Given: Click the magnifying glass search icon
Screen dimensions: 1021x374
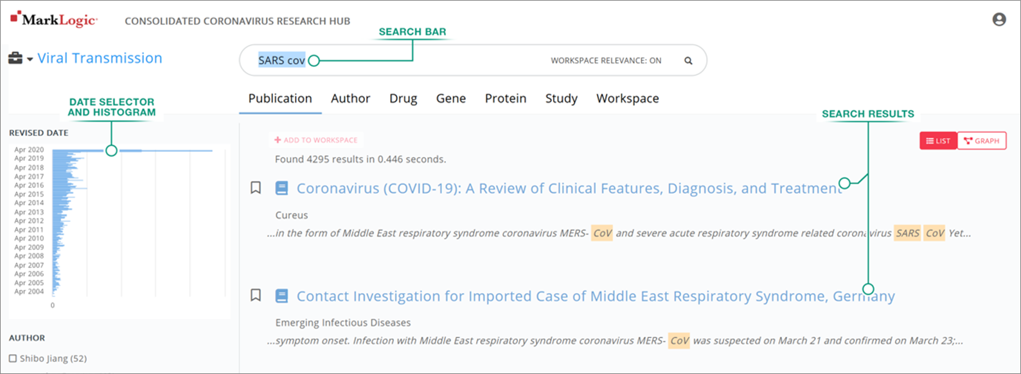Looking at the screenshot, I should (688, 60).
